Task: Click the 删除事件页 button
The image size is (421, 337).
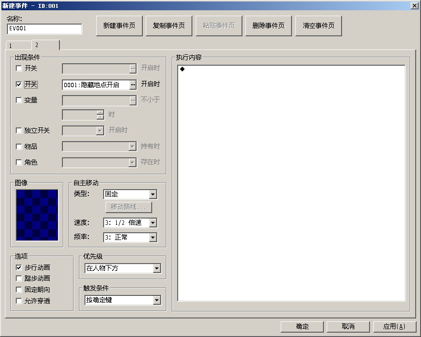Action: click(x=268, y=26)
